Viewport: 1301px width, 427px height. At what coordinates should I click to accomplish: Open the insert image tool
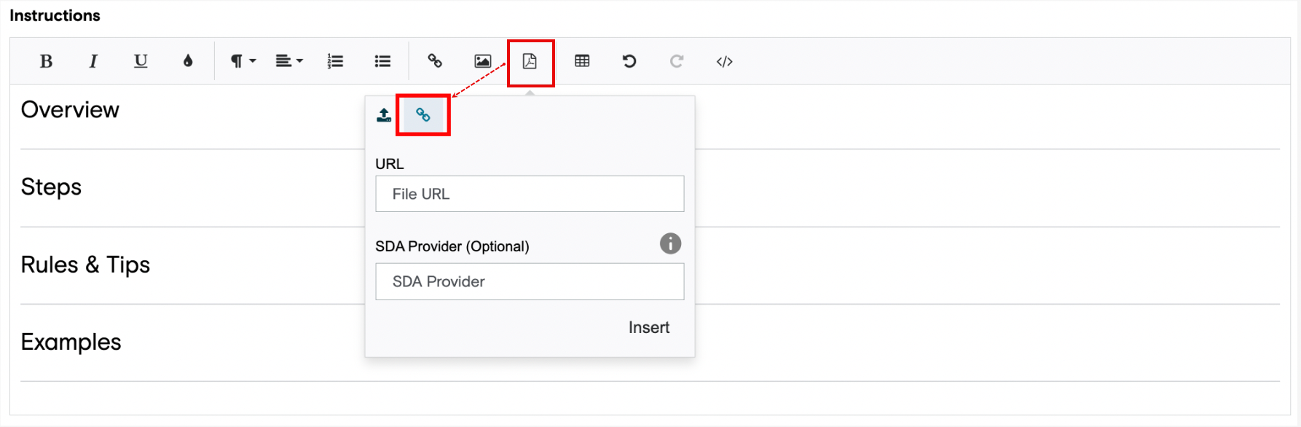[x=482, y=61]
